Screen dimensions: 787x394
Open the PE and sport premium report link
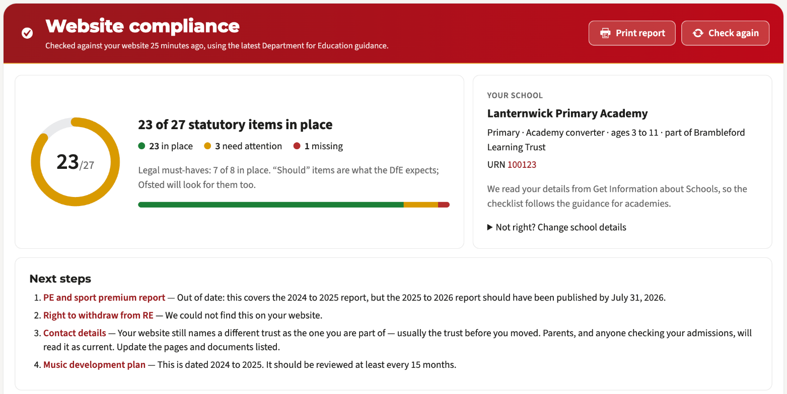pos(104,298)
